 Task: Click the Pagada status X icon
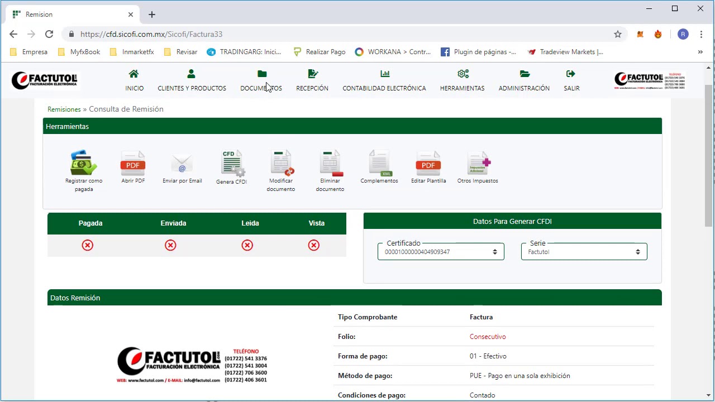(x=88, y=245)
